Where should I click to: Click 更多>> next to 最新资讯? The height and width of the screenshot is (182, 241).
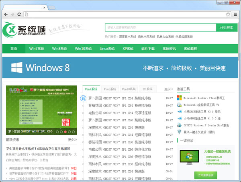tap(72, 139)
